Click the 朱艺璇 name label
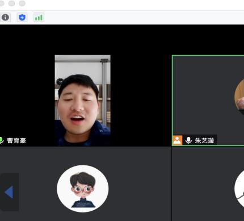 coord(204,140)
